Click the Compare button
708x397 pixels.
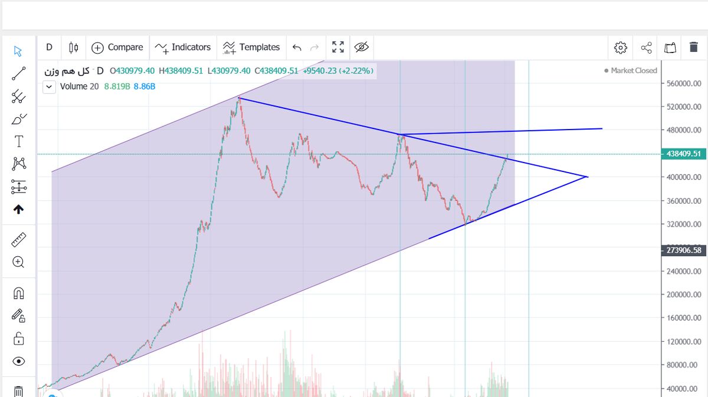pyautogui.click(x=117, y=47)
